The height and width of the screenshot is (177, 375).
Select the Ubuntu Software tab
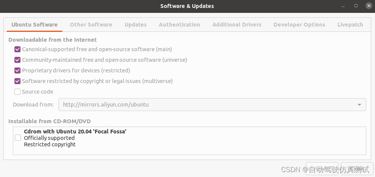pyautogui.click(x=34, y=25)
